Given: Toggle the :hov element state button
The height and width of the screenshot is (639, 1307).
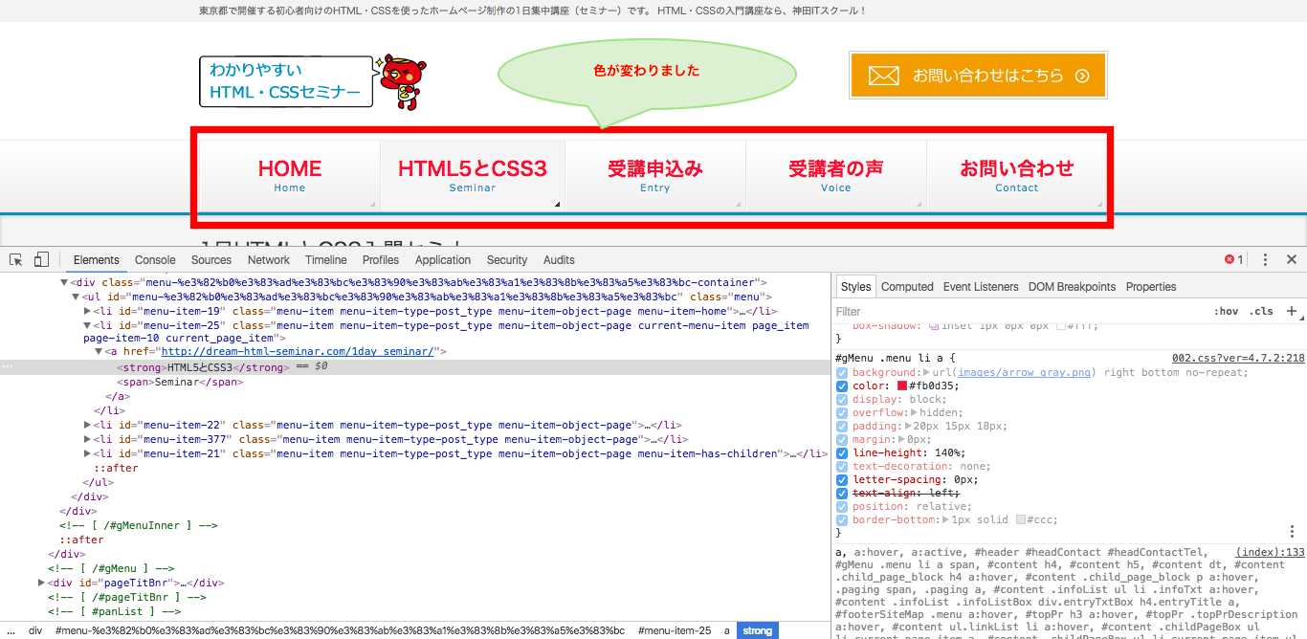Looking at the screenshot, I should (1226, 311).
